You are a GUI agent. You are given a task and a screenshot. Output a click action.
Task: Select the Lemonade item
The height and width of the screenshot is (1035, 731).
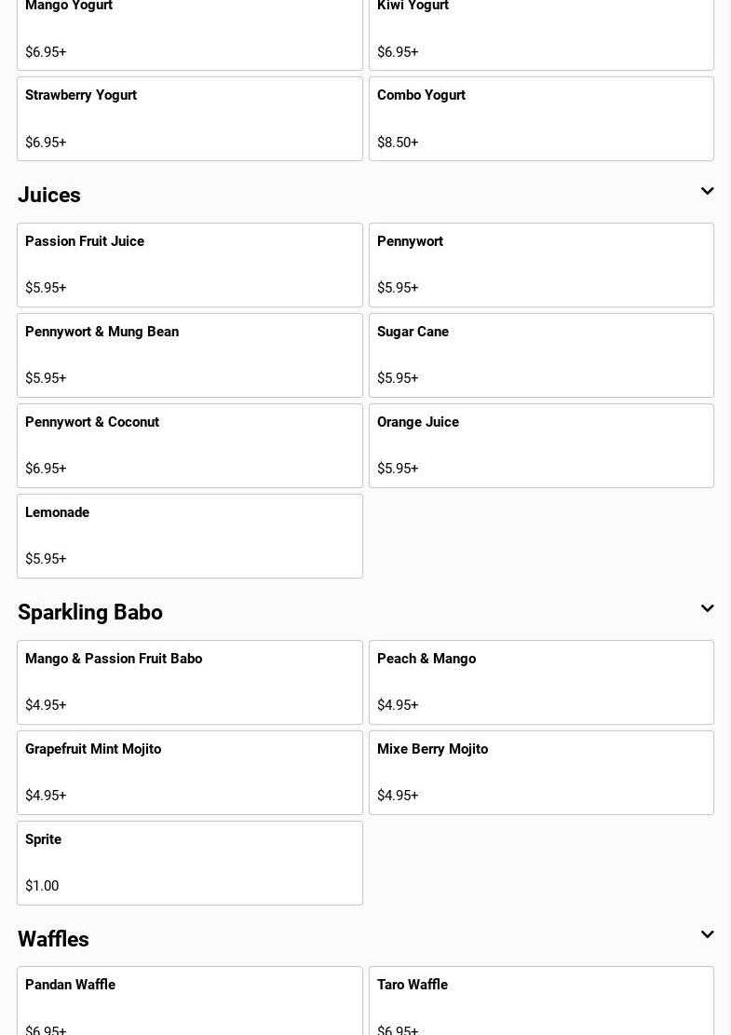click(189, 536)
